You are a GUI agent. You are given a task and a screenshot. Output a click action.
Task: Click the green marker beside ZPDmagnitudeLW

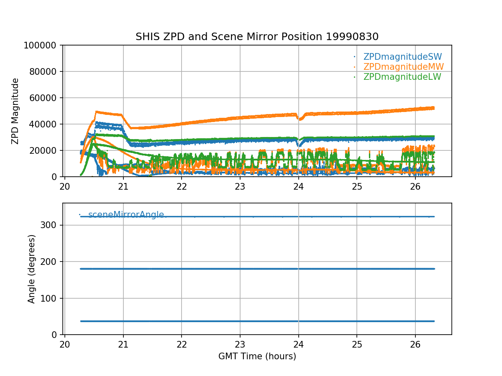pos(355,77)
